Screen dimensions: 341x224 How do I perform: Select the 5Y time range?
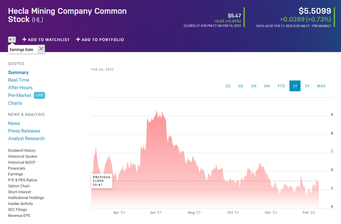coord(307,86)
